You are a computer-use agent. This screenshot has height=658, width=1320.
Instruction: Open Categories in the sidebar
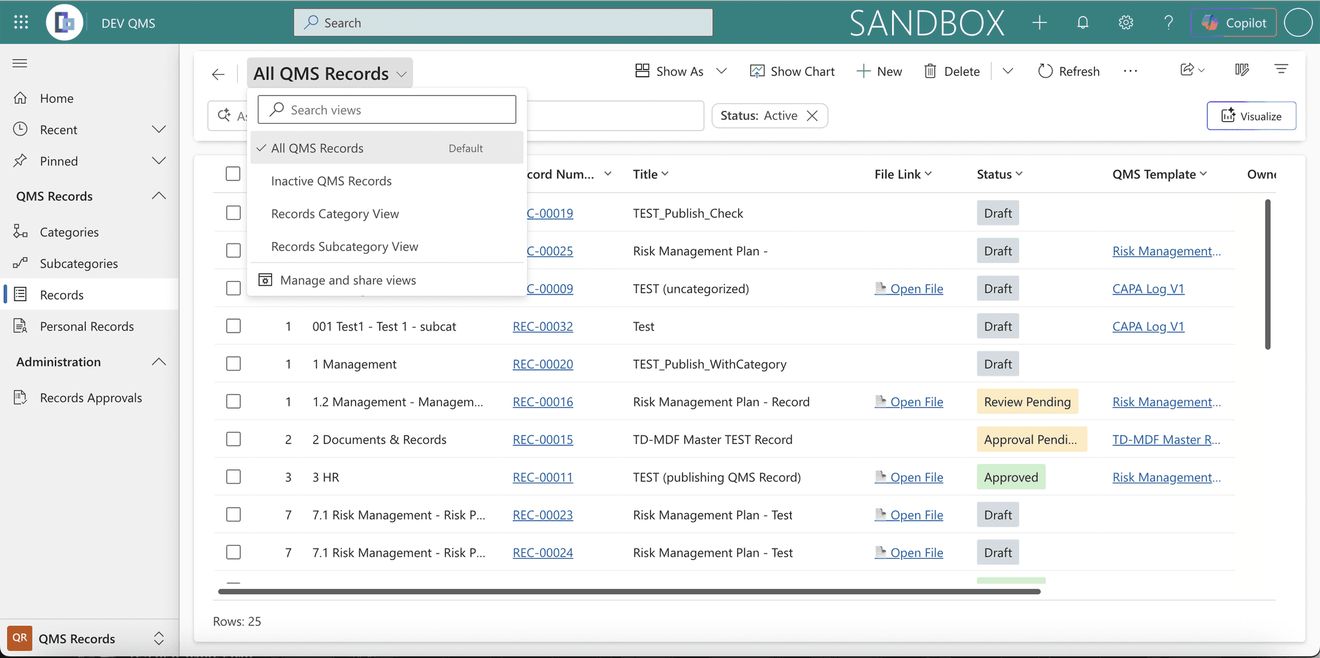[90, 232]
